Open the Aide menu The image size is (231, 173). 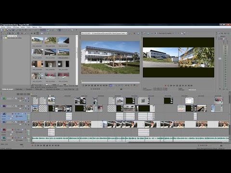pyautogui.click(x=40, y=27)
